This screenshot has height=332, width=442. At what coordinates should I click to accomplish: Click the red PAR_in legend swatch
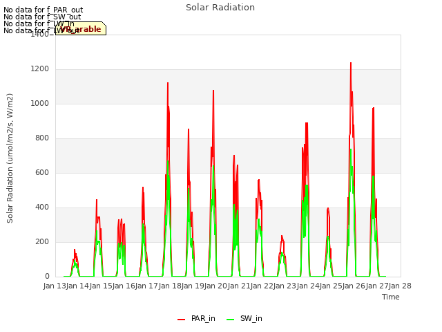point(181,320)
